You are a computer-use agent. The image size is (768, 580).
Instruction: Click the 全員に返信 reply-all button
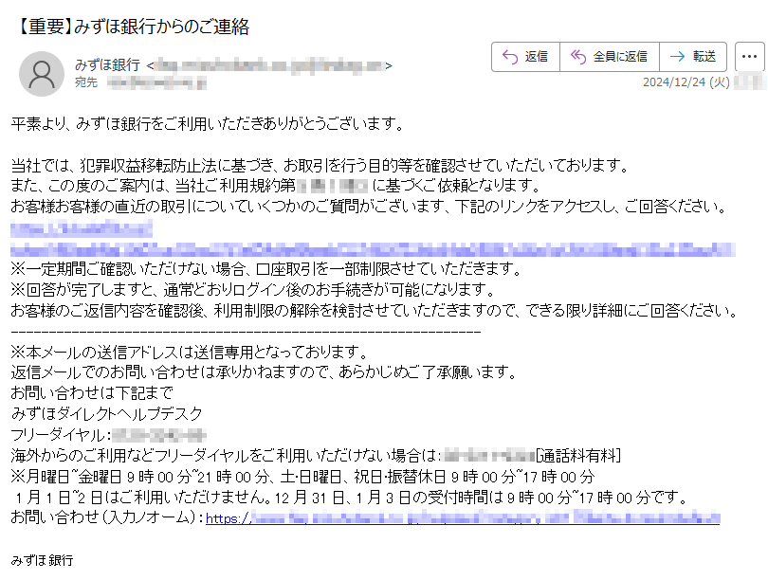(610, 57)
